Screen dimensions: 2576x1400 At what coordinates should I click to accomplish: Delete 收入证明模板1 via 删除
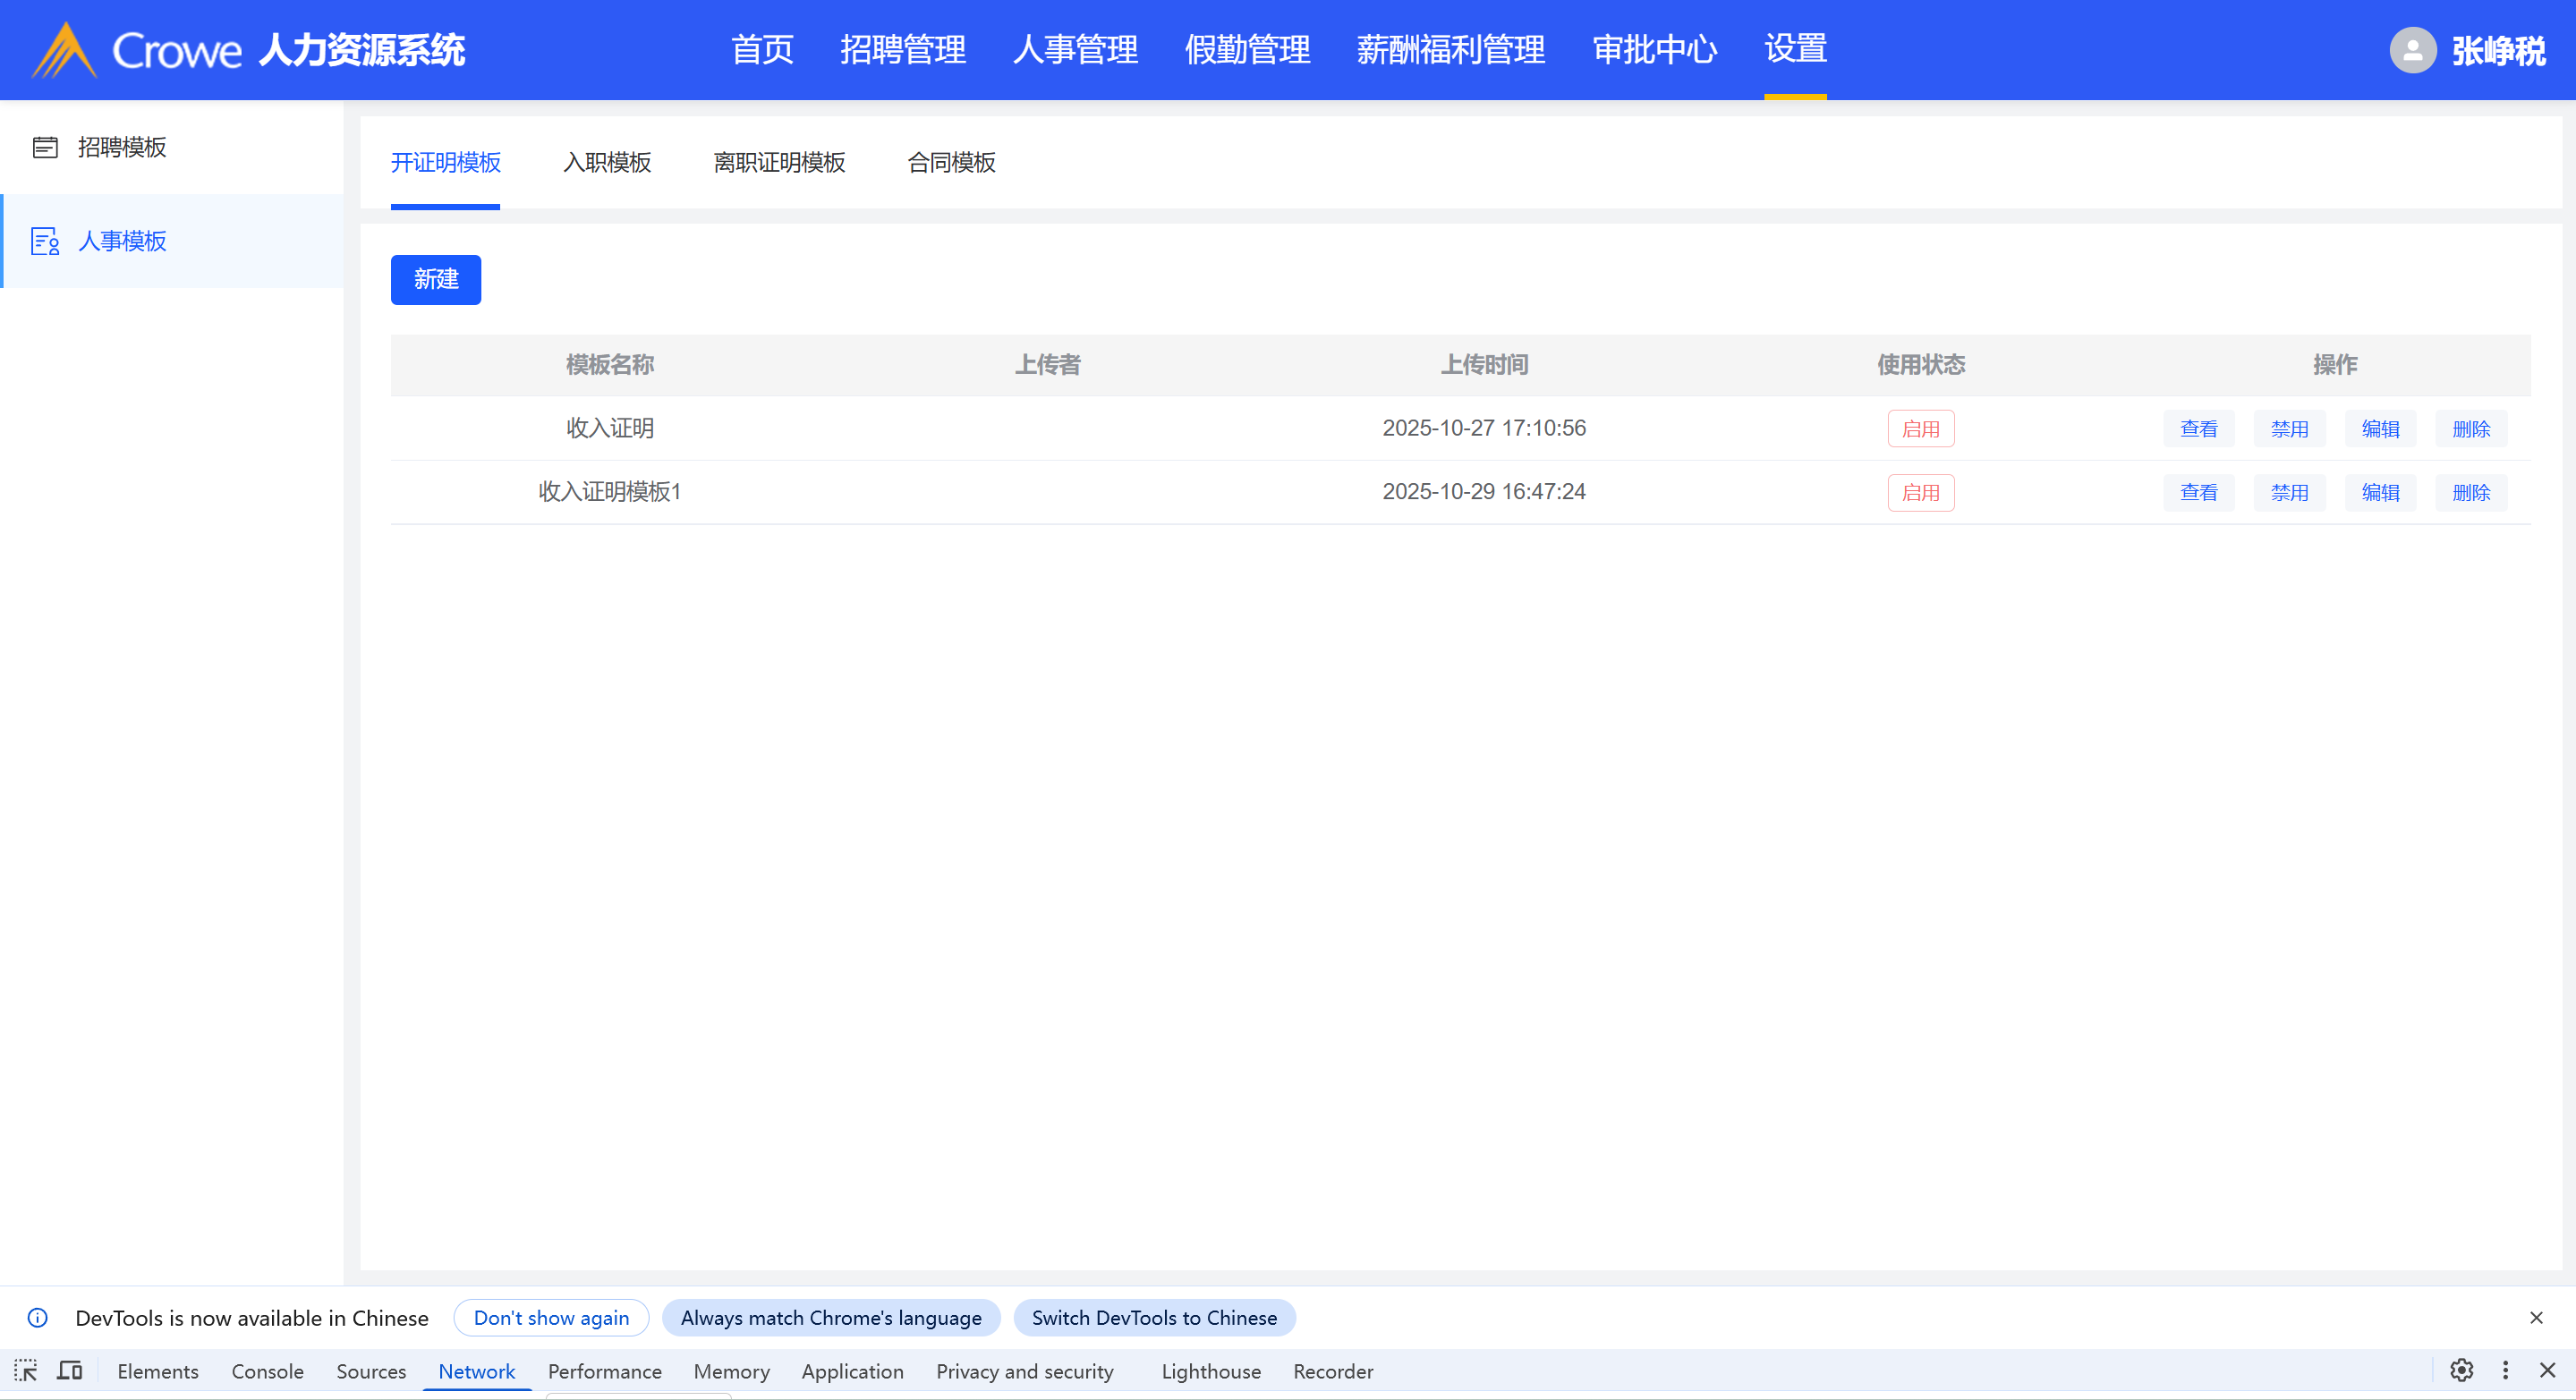click(2471, 492)
